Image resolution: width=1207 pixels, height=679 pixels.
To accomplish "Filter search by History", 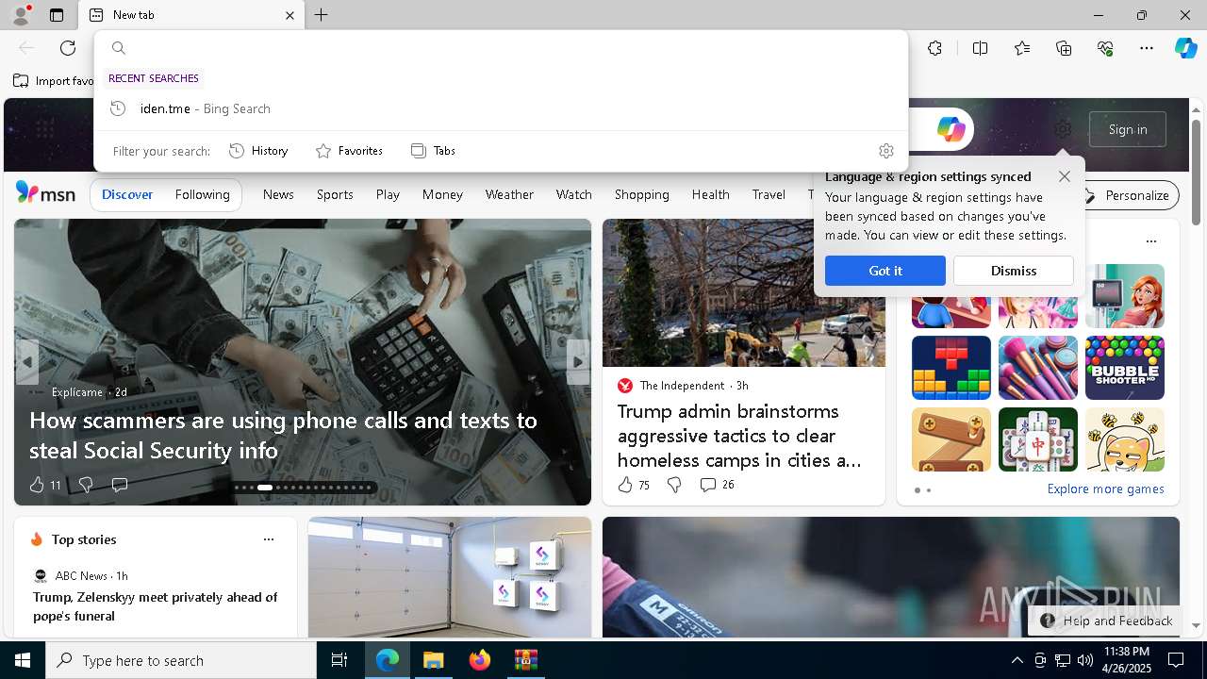I will 258,151.
